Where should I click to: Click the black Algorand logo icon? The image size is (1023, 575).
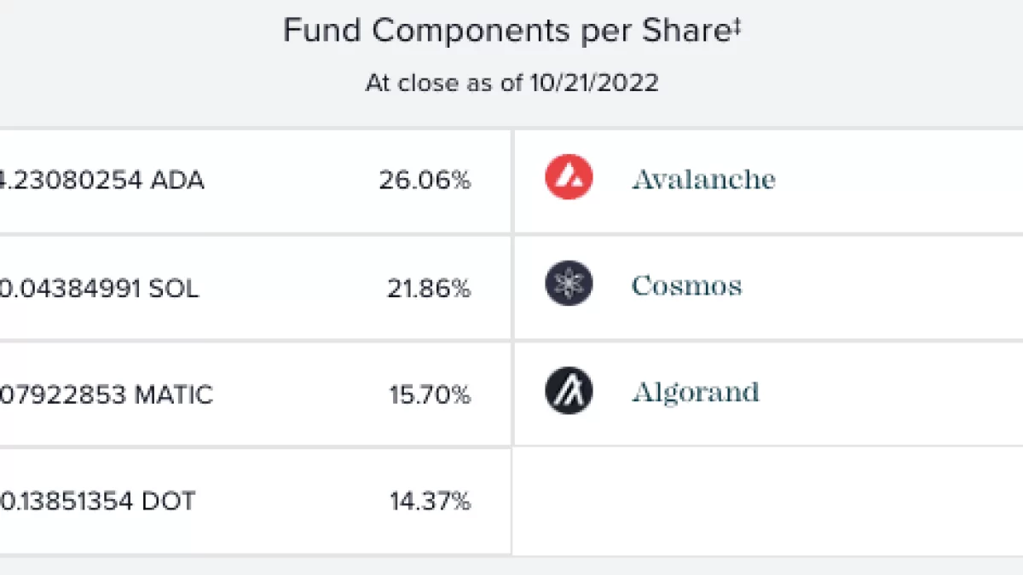click(569, 391)
